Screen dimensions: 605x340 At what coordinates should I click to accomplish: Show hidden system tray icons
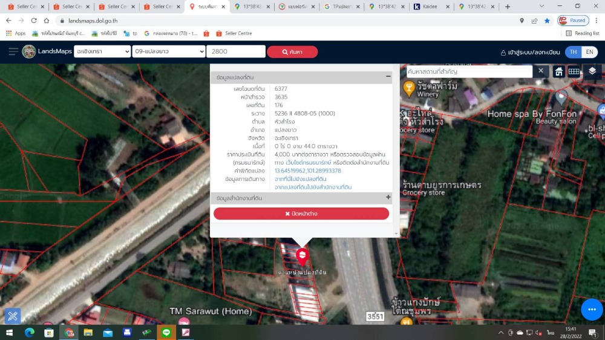pos(500,332)
